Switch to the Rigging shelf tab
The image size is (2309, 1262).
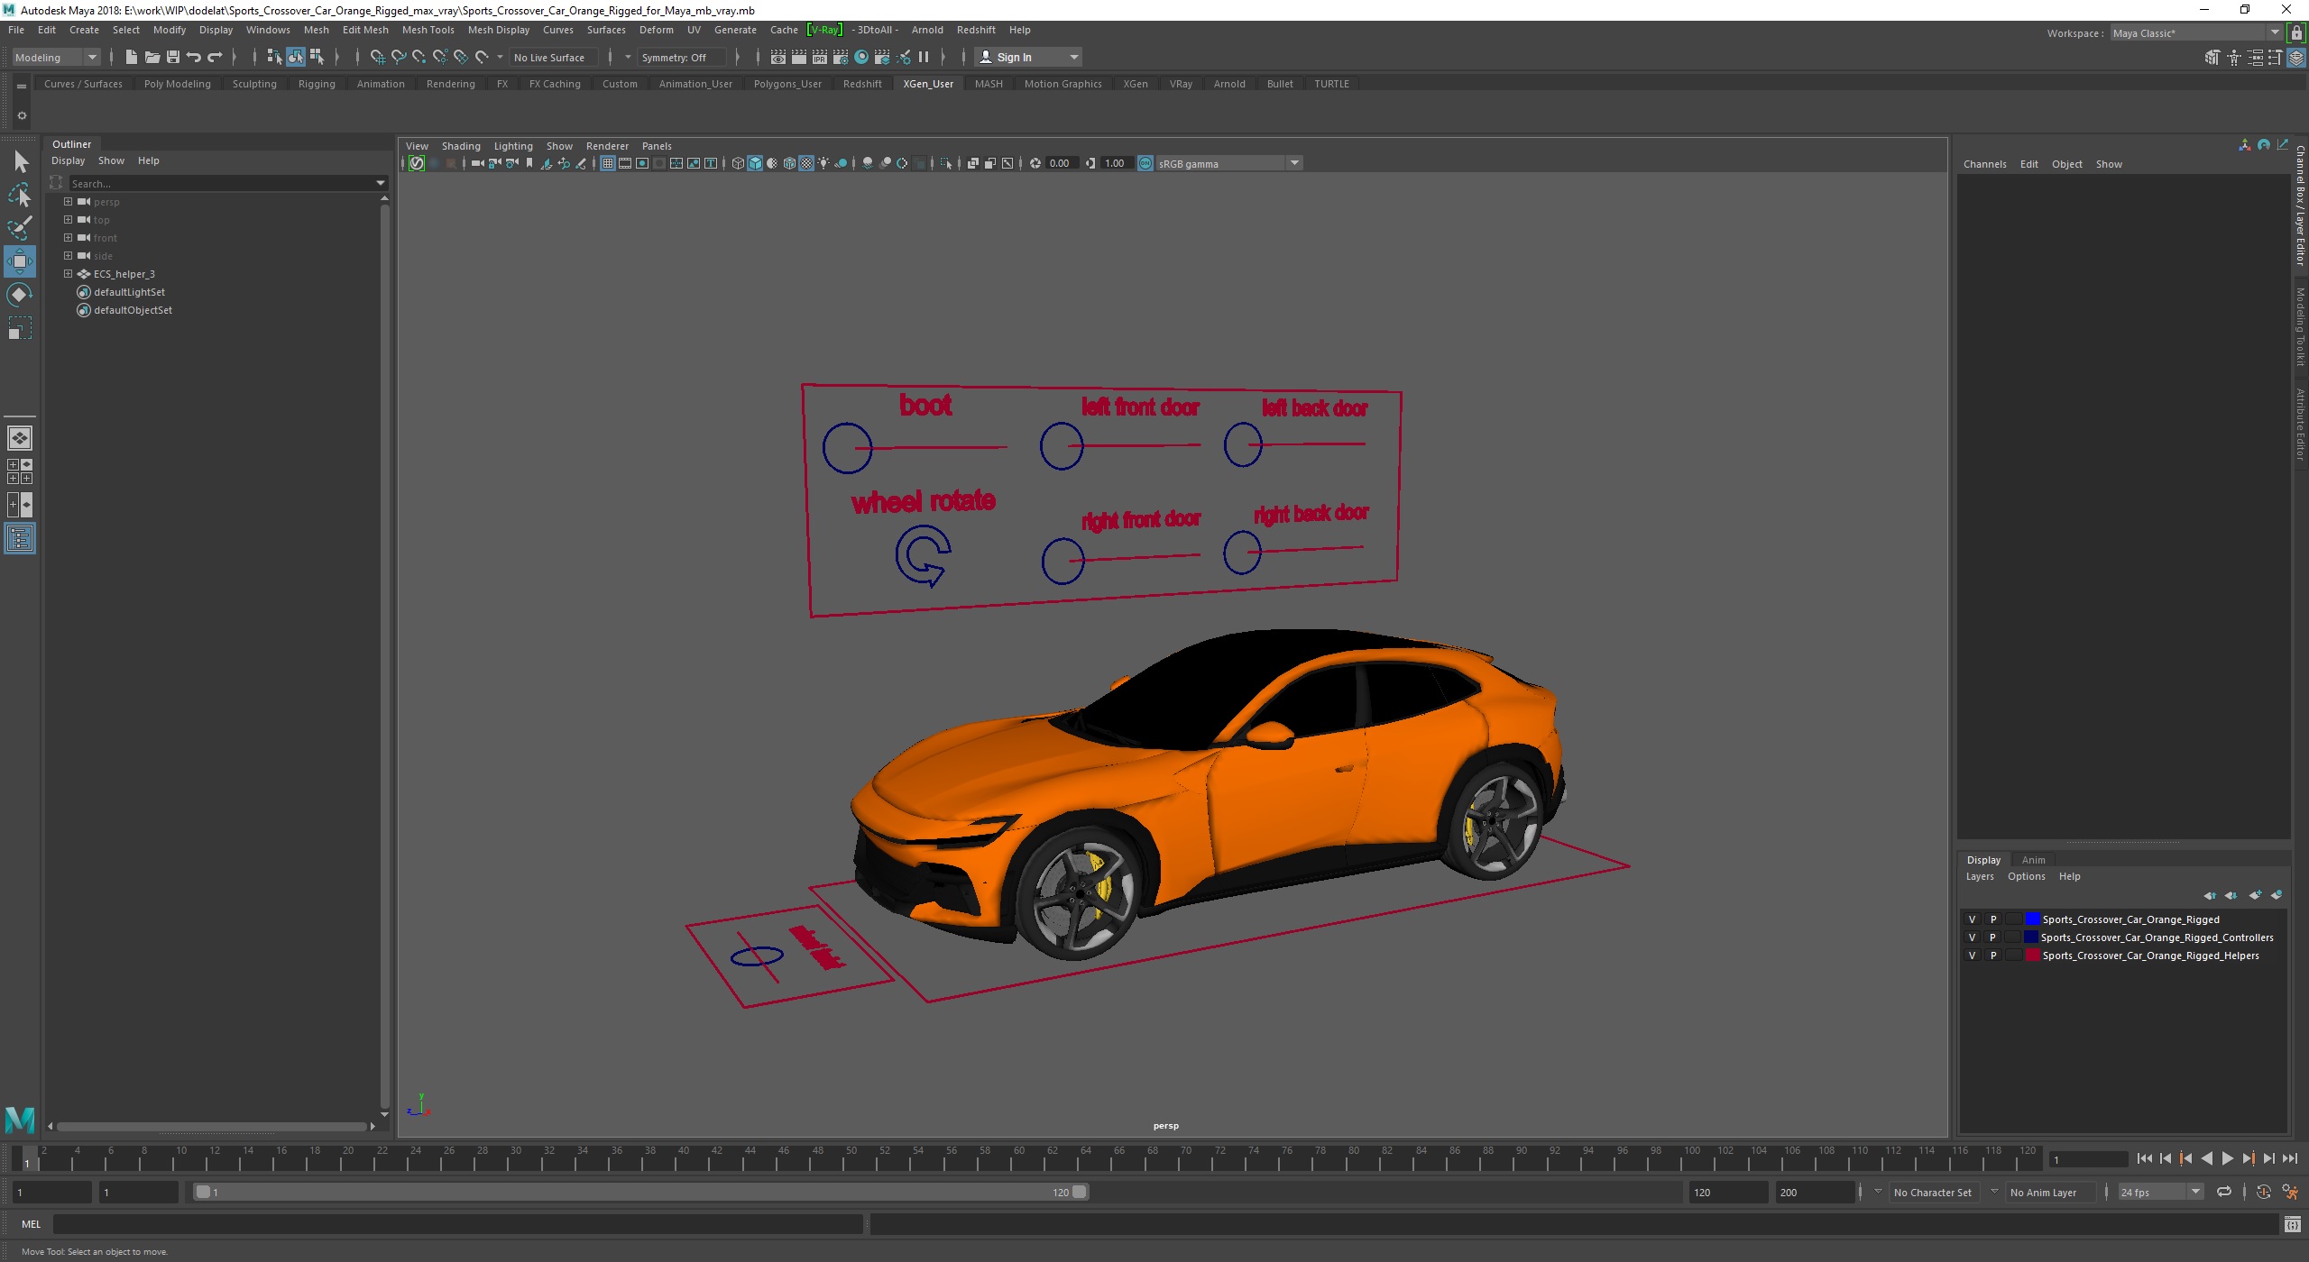[x=317, y=84]
